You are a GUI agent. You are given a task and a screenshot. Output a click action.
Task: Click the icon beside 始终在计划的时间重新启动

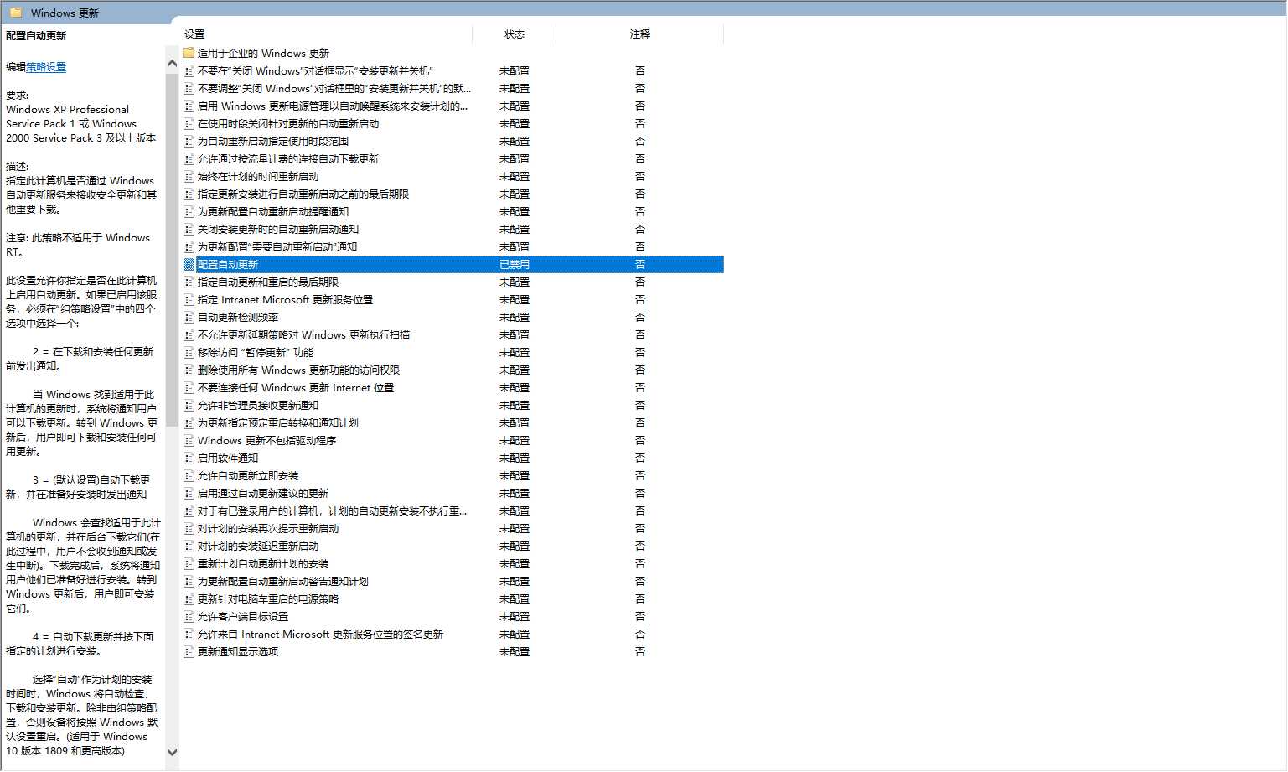click(189, 176)
